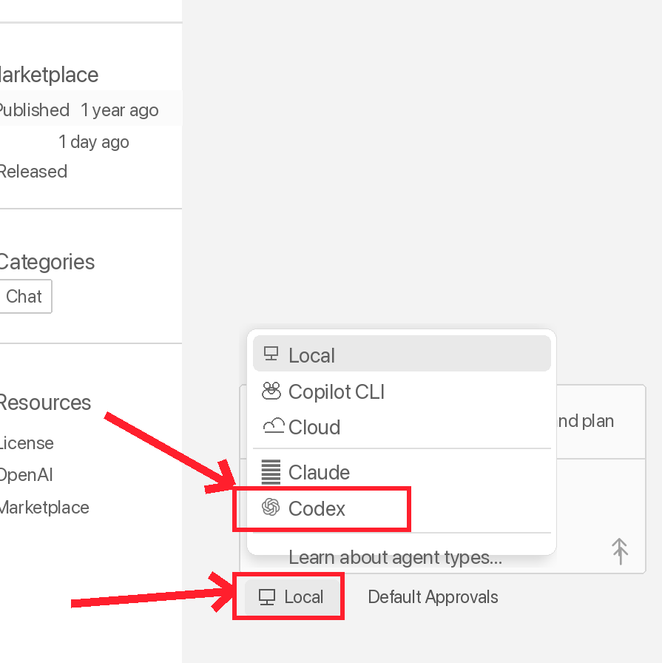Choose Copilot CLI from agent list
The image size is (662, 663).
[x=402, y=391]
